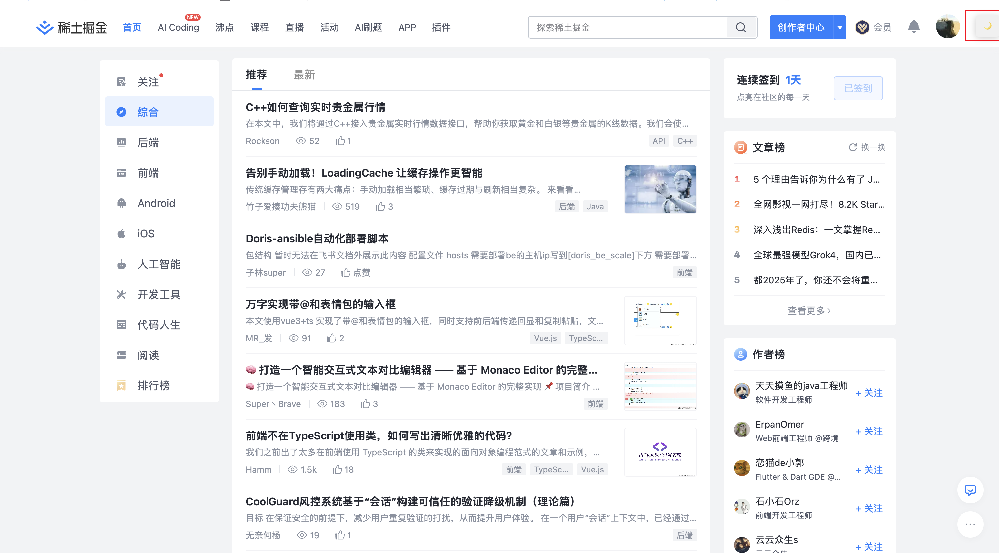
Task: Select 前端 category in sidebar
Action: click(x=159, y=173)
